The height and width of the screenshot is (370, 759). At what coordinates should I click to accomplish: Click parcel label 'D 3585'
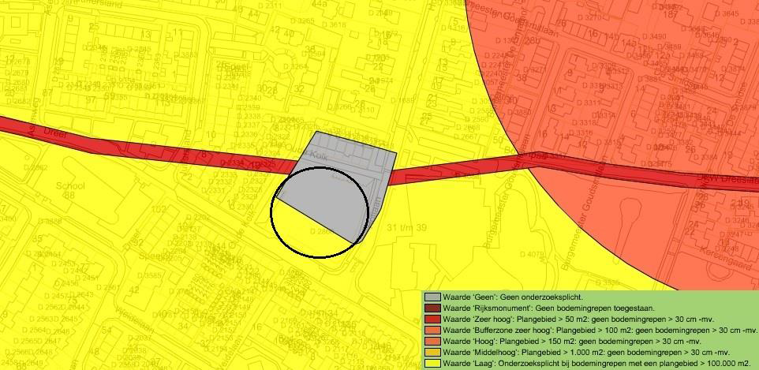pos(149,276)
